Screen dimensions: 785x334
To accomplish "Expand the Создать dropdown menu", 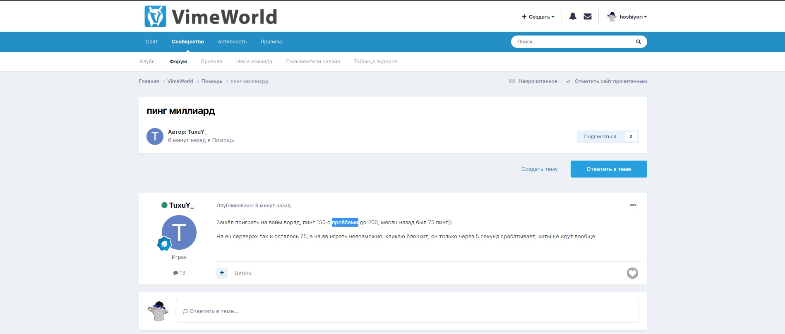I will (538, 17).
